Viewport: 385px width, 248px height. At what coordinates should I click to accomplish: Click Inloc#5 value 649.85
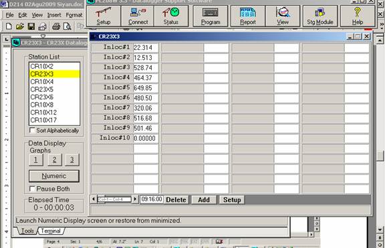click(146, 88)
